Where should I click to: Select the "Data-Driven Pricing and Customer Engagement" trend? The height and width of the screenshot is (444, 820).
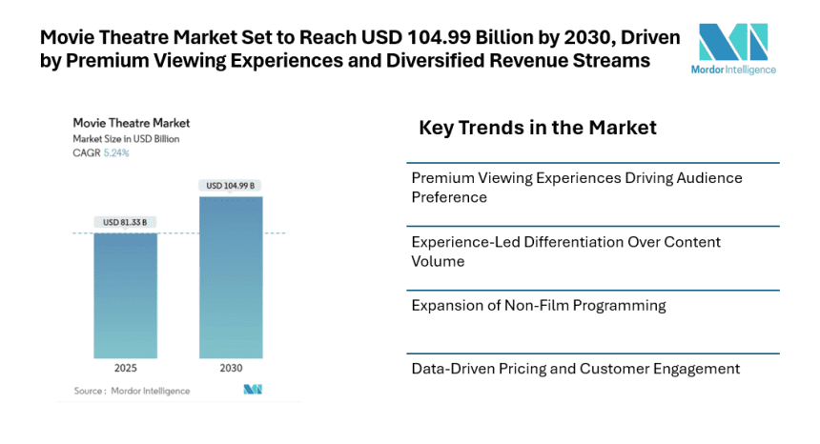(575, 369)
